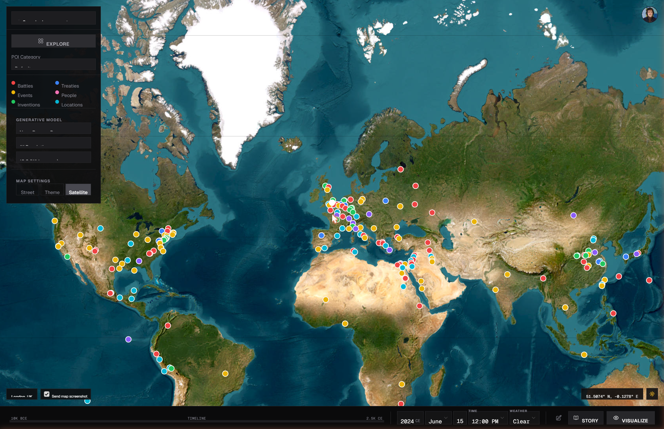Viewport: 664px width, 429px height.
Task: Click the pencil edit icon
Action: tap(558, 418)
